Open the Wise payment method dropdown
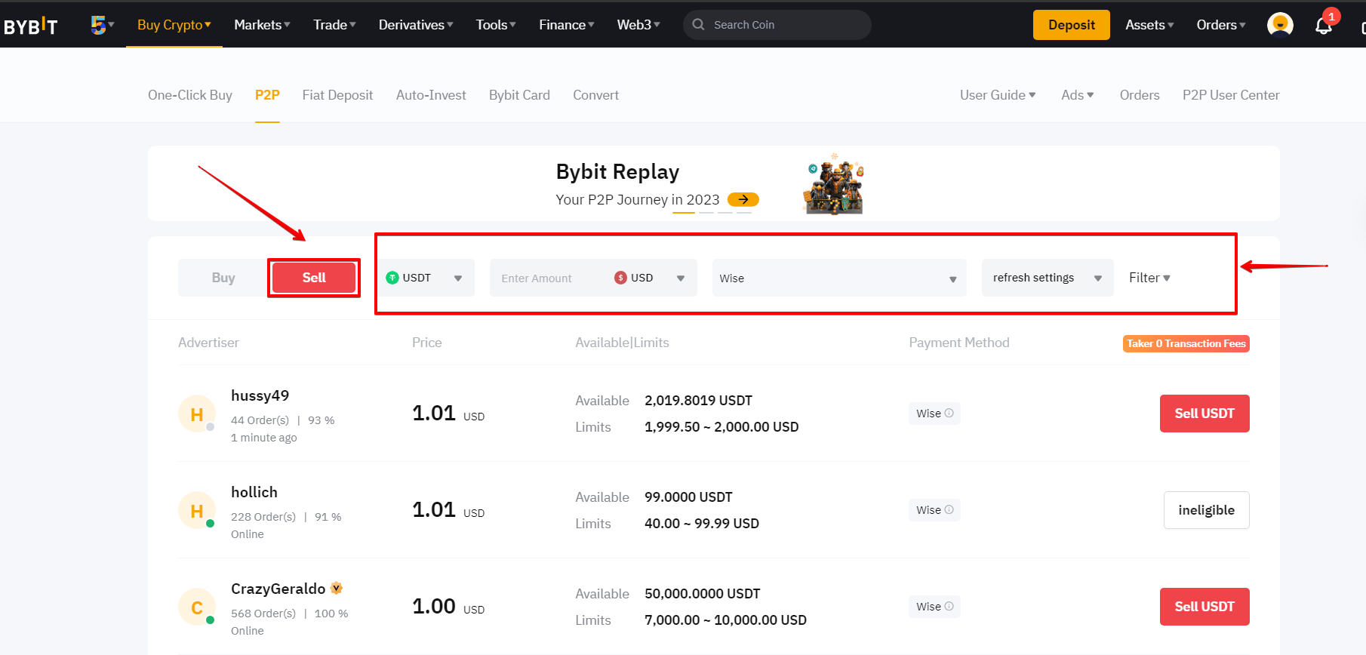 (839, 278)
